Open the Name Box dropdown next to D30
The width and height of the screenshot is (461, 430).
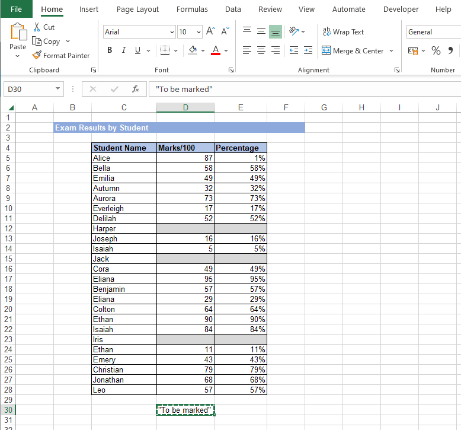pyautogui.click(x=57, y=89)
